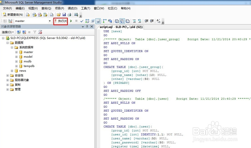This screenshot has height=148, width=251.
Task: Click the green debug play icon
Action: 71,21
